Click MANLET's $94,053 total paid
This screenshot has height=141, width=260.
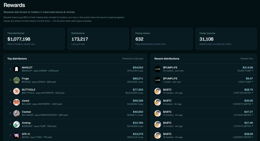[x=138, y=67]
